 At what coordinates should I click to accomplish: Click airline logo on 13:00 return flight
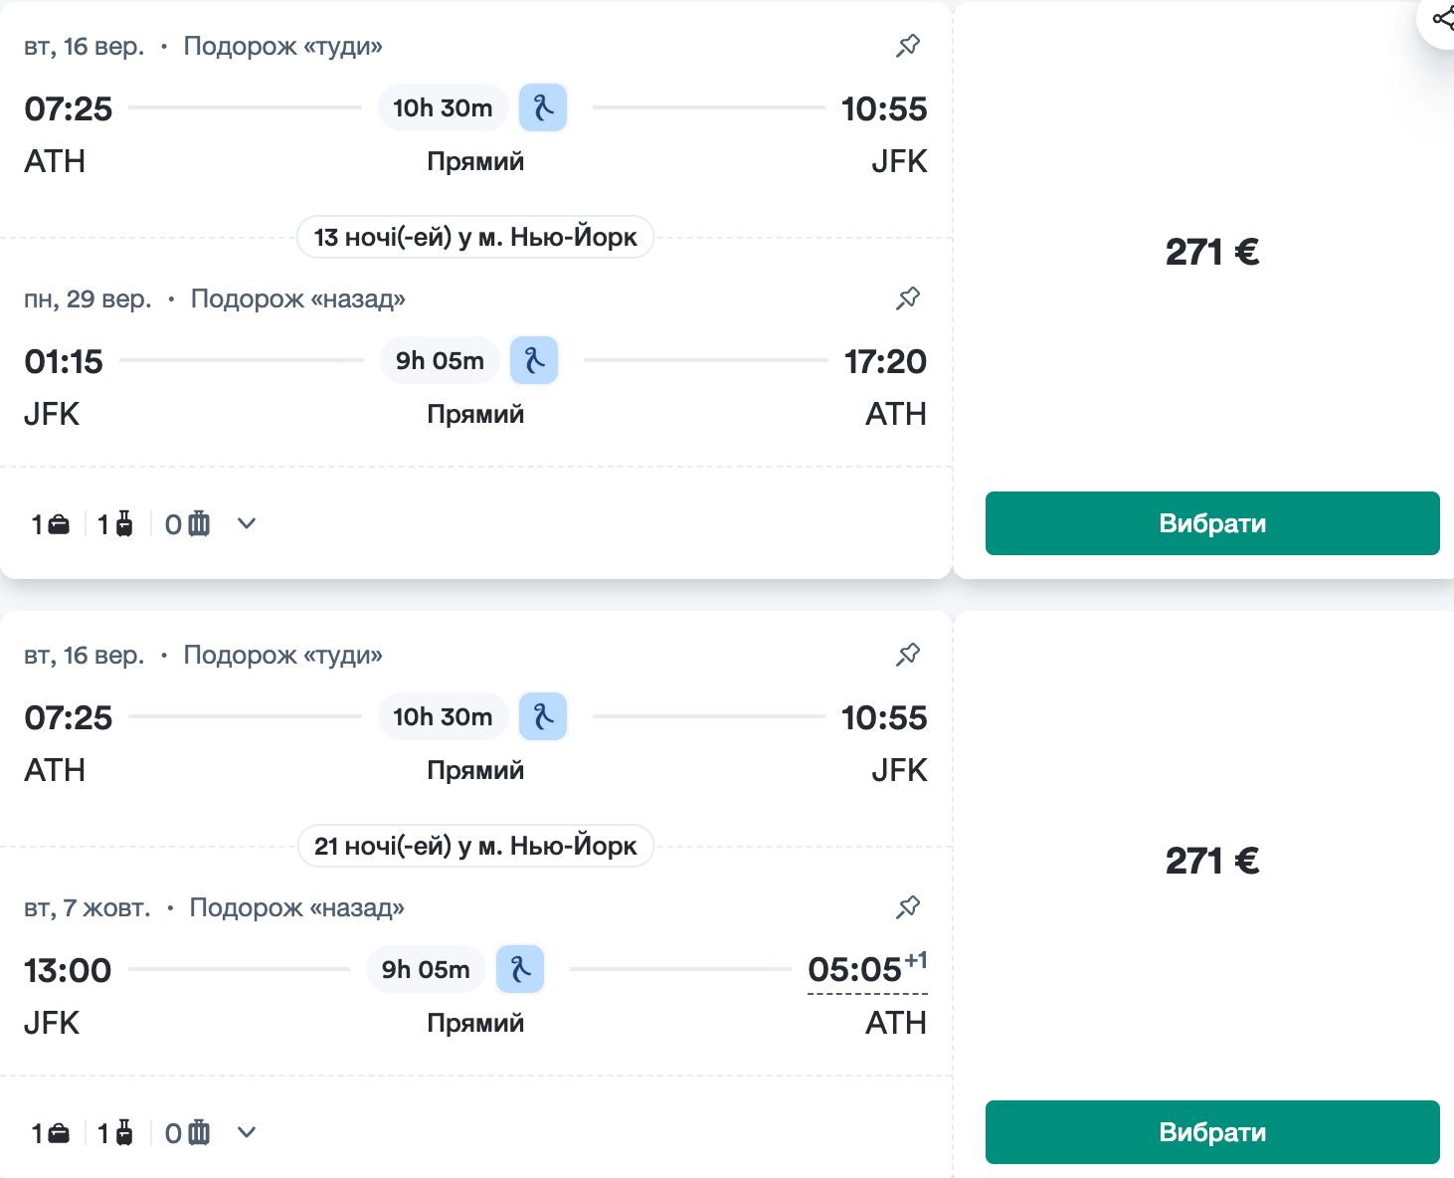coord(520,969)
